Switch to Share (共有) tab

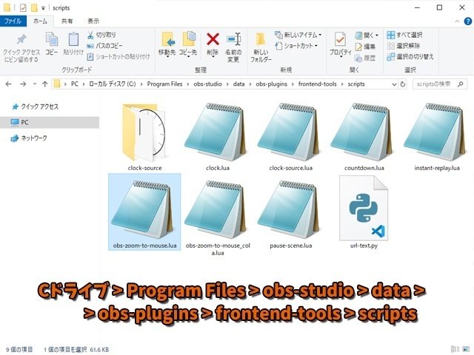pos(67,21)
